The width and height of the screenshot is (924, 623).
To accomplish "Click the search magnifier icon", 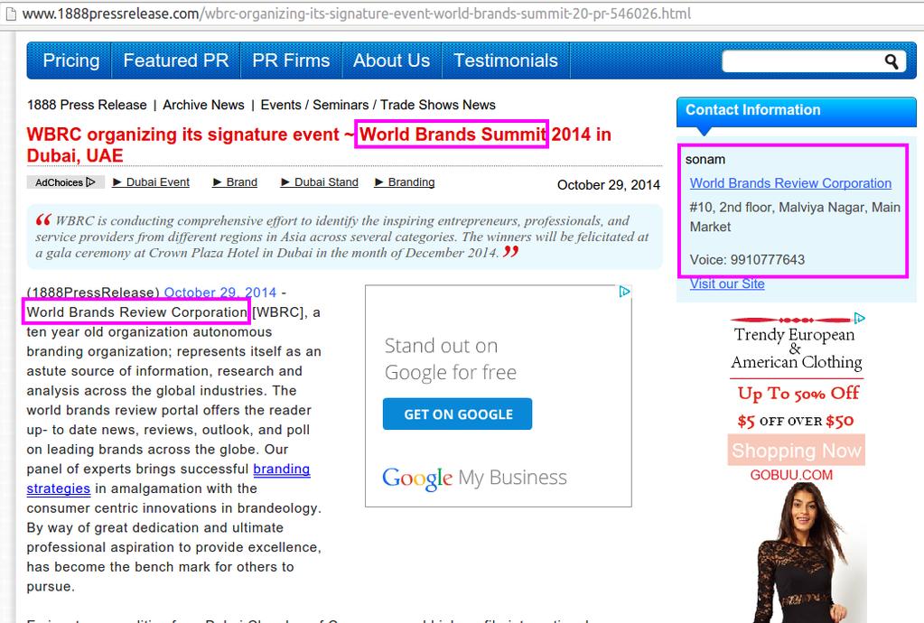I will coord(891,61).
